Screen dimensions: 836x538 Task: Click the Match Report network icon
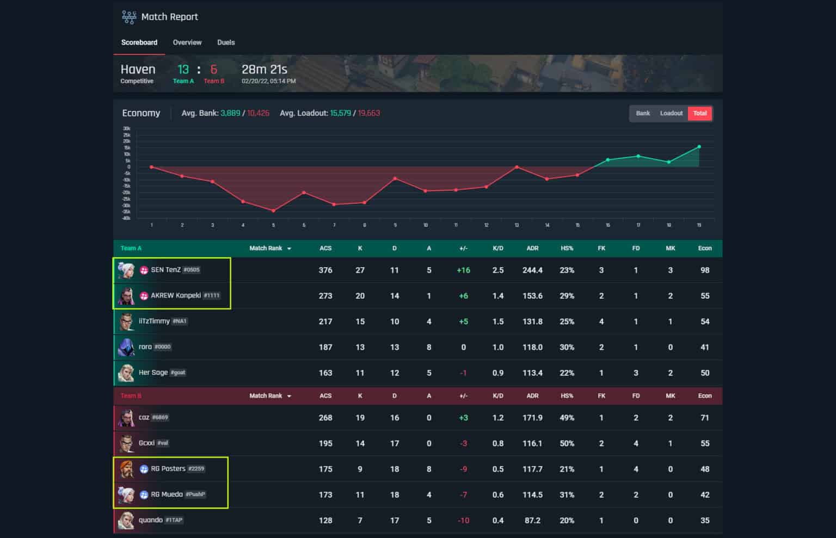coord(129,17)
